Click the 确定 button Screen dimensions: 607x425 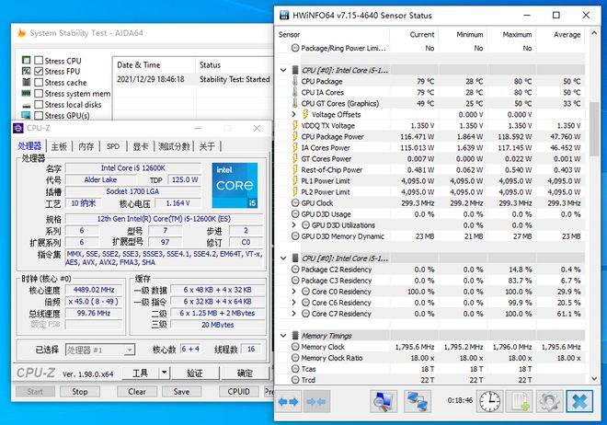click(x=245, y=373)
